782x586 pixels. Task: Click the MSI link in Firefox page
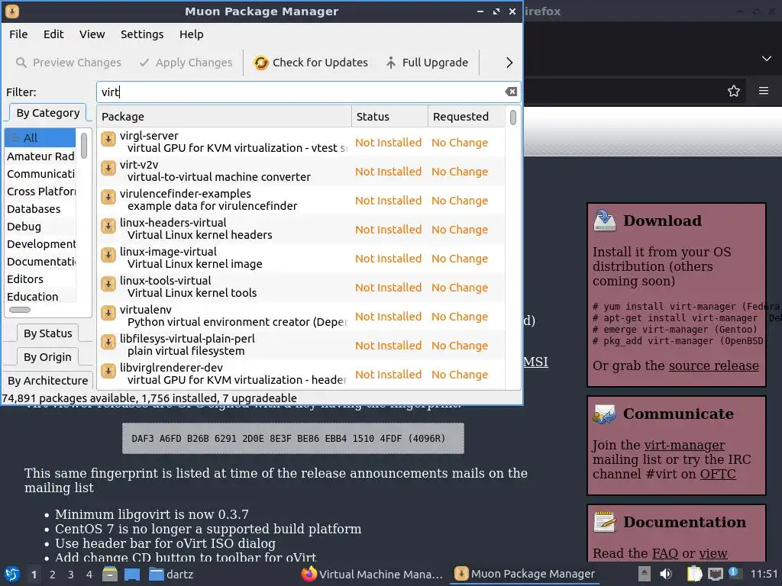pyautogui.click(x=535, y=362)
